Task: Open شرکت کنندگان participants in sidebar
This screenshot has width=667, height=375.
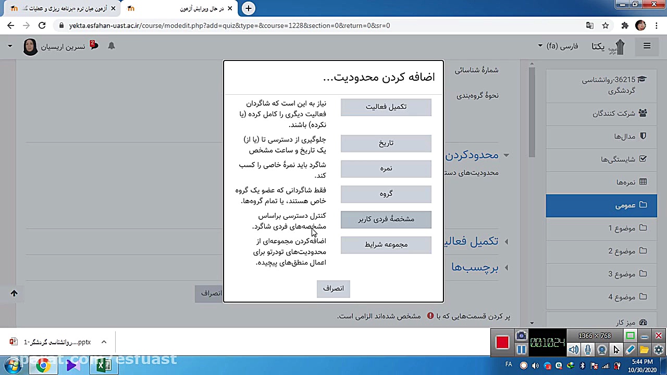Action: click(x=602, y=113)
